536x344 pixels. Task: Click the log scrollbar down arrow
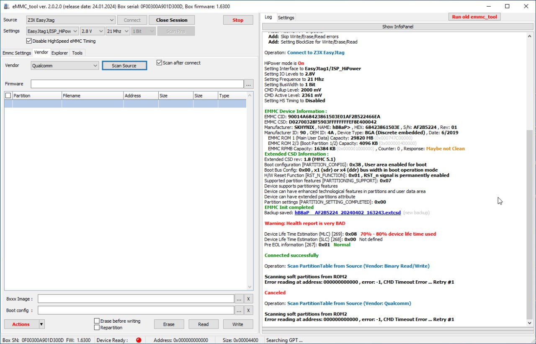pos(530,323)
